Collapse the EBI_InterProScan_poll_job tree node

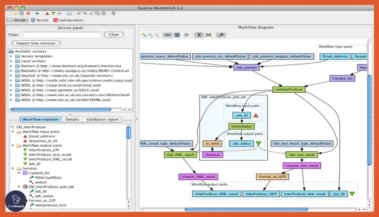(x=19, y=187)
